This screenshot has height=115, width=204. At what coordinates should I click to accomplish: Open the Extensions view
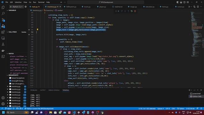pyautogui.click(x=3, y=32)
